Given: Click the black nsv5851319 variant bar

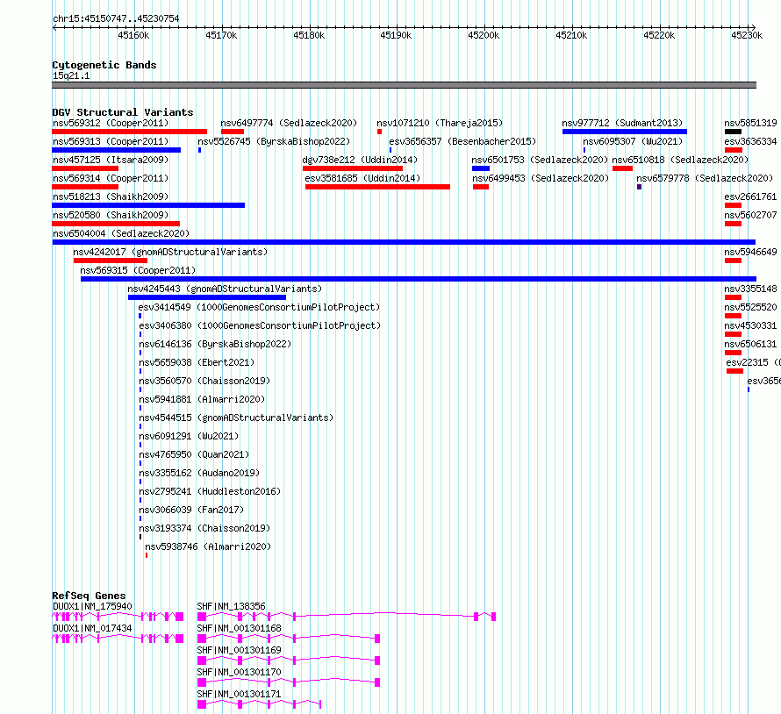Looking at the screenshot, I should [x=733, y=132].
